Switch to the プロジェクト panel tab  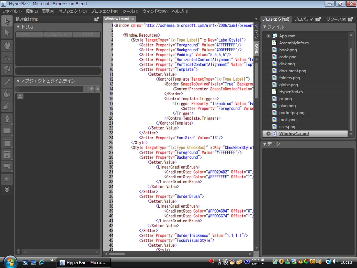pos(273,19)
